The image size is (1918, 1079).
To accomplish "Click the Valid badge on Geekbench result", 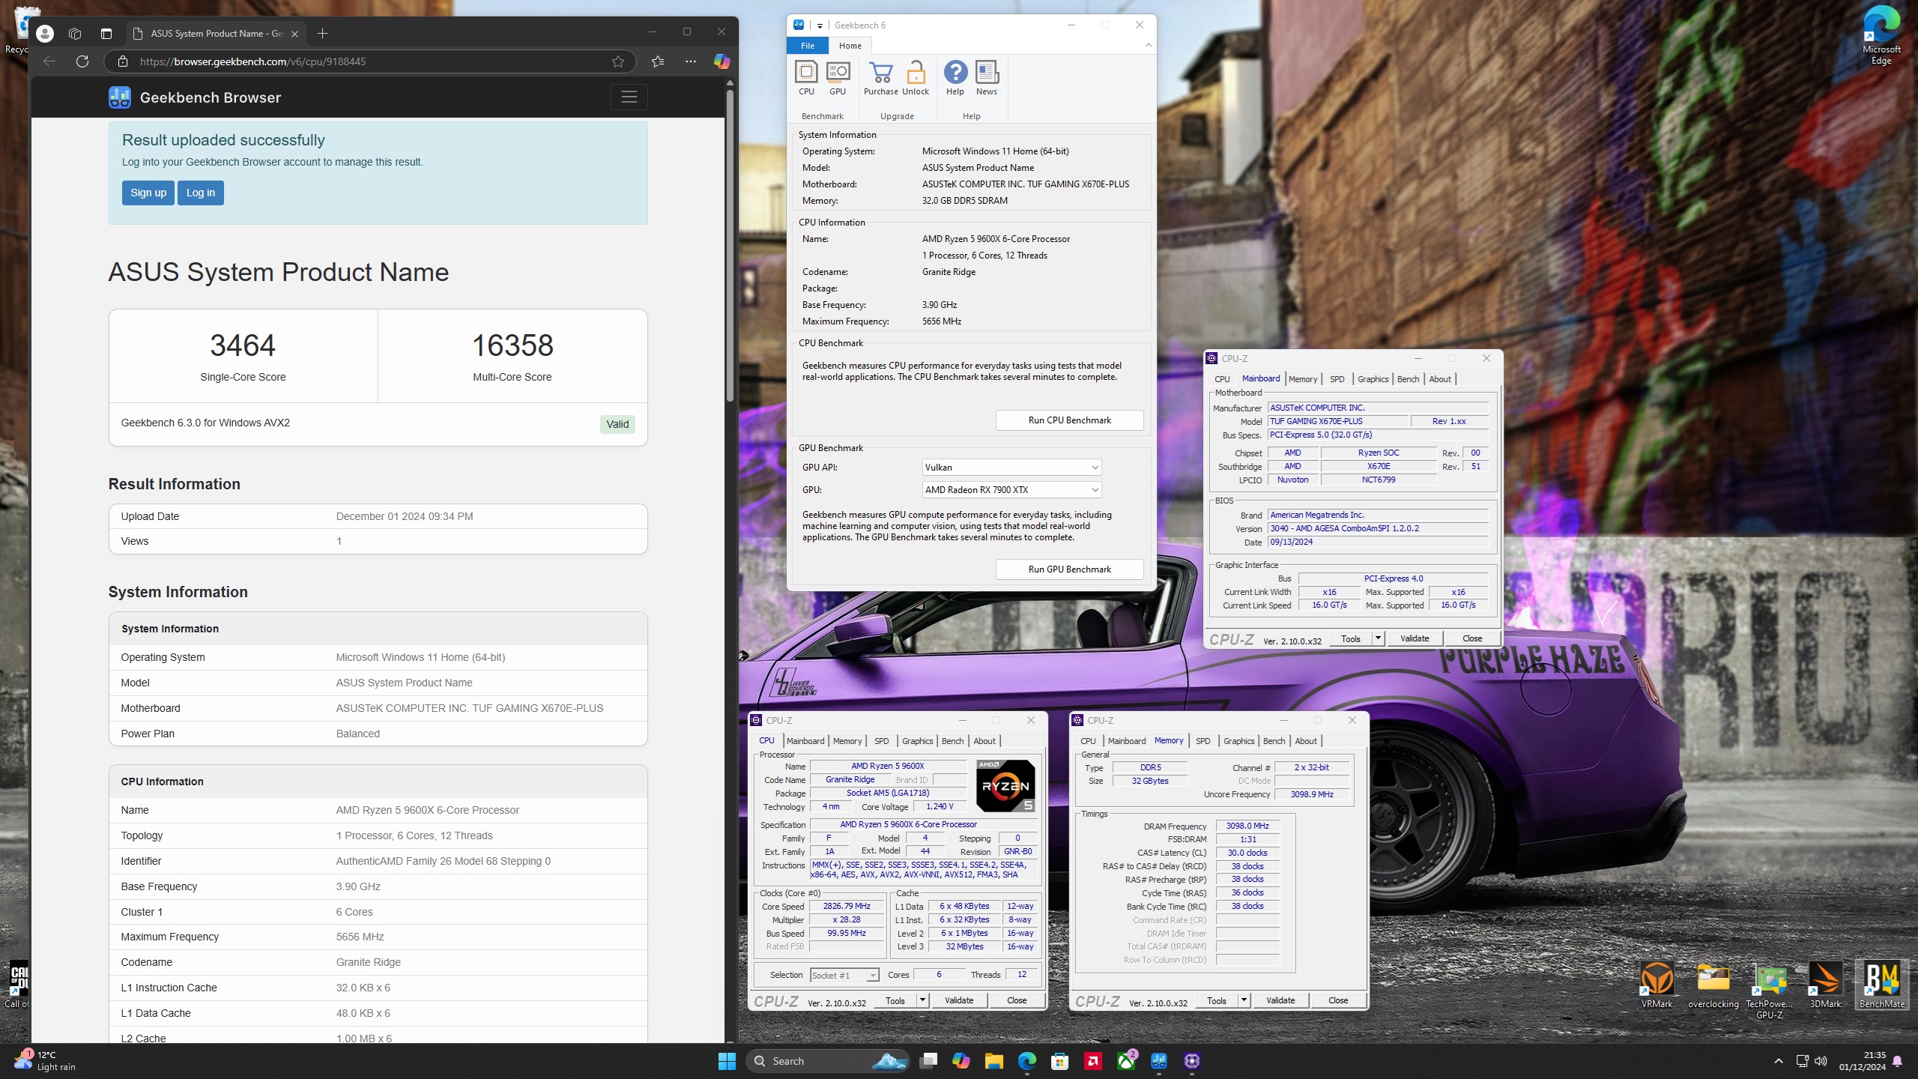I will (x=617, y=424).
